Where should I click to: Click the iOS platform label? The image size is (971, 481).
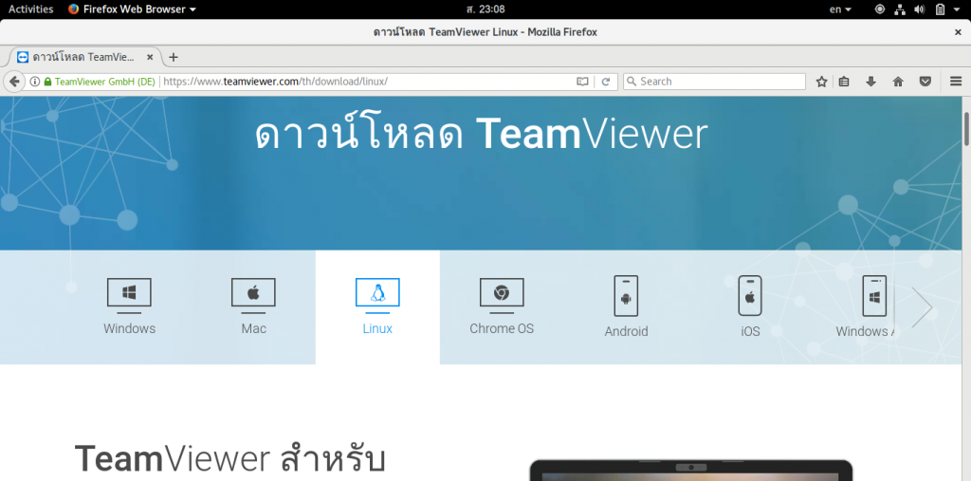tap(750, 332)
